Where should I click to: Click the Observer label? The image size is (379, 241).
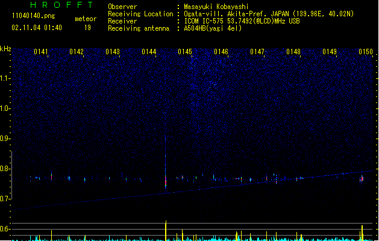122,7
